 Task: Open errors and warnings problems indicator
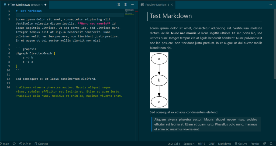25,144
